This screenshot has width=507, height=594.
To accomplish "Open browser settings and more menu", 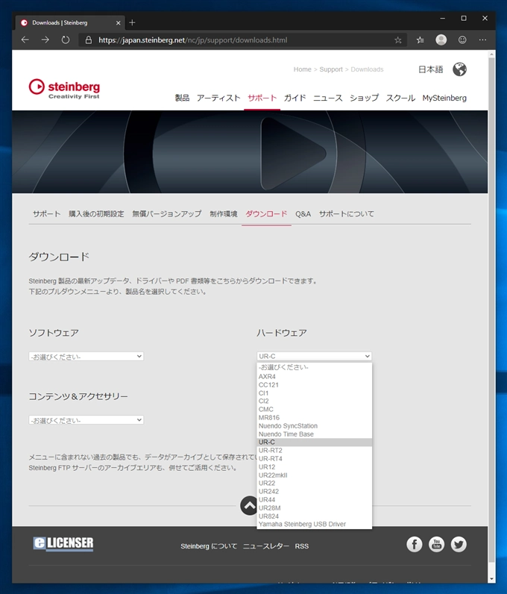I will pos(482,40).
